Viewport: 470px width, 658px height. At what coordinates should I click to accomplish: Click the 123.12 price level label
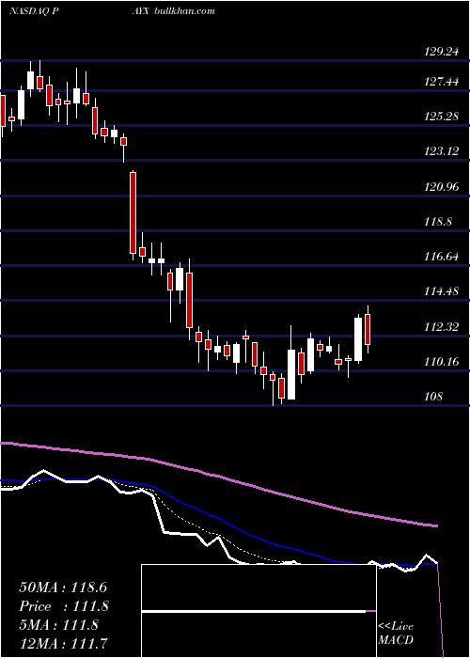(442, 151)
